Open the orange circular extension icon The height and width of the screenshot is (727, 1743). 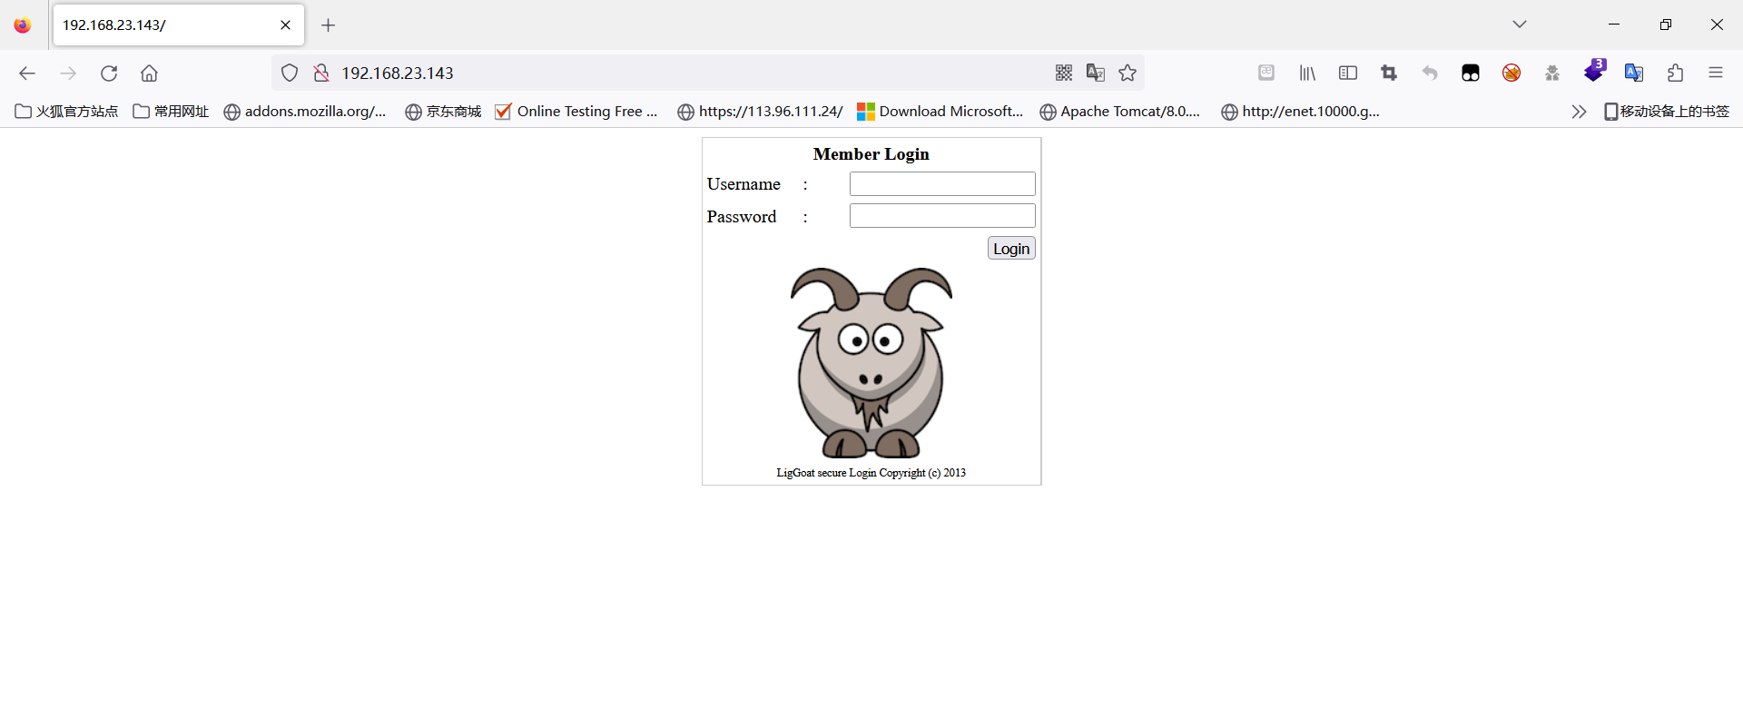[x=1512, y=74]
